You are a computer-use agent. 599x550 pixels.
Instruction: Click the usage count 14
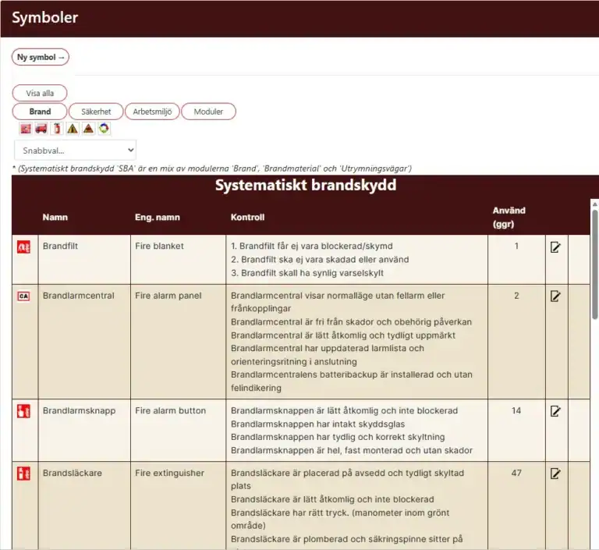pyautogui.click(x=516, y=410)
